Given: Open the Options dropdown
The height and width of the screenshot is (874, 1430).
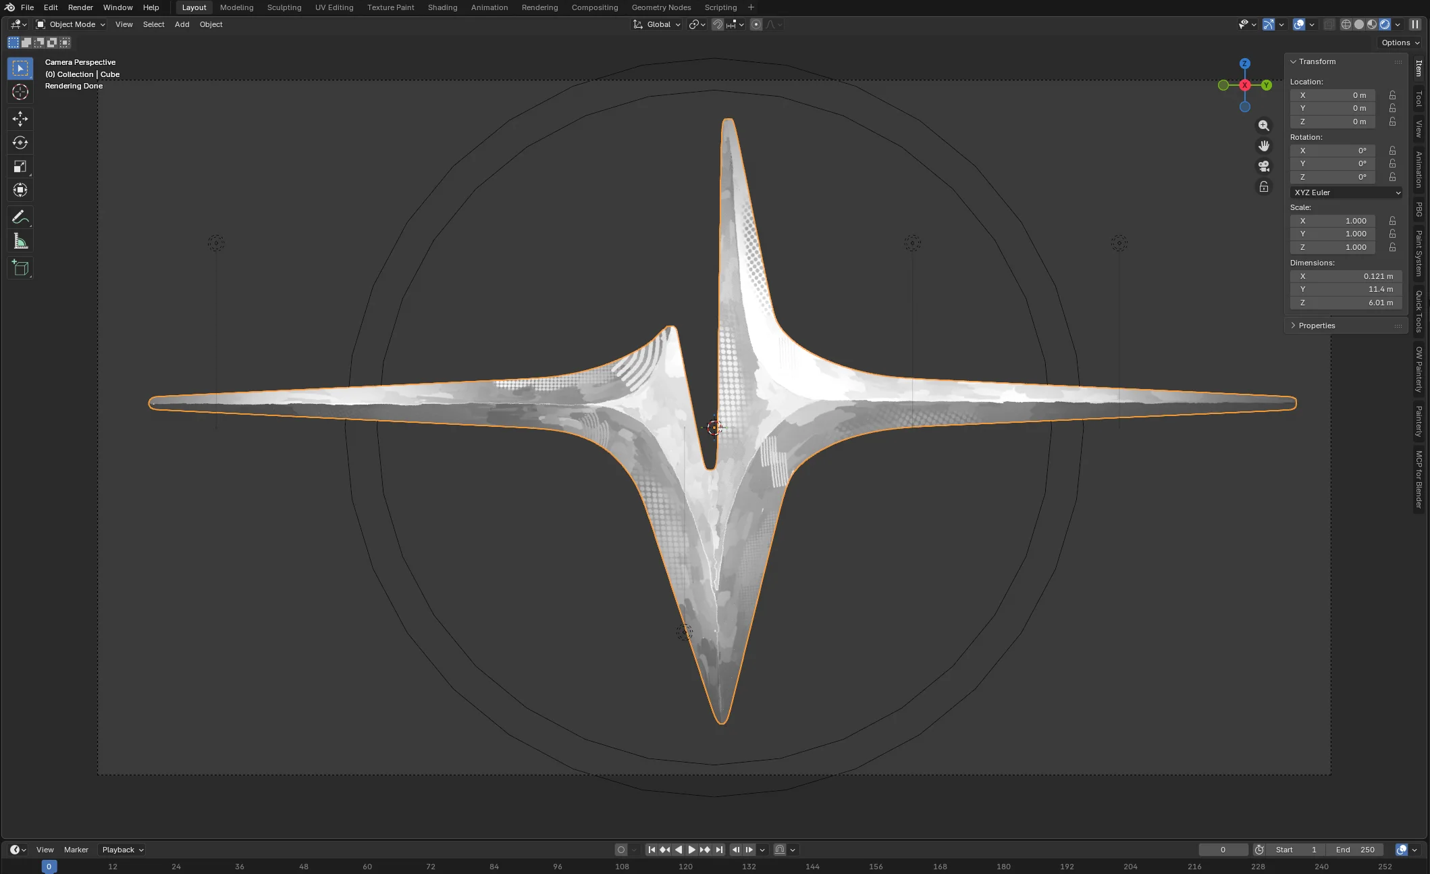Looking at the screenshot, I should (x=1400, y=43).
